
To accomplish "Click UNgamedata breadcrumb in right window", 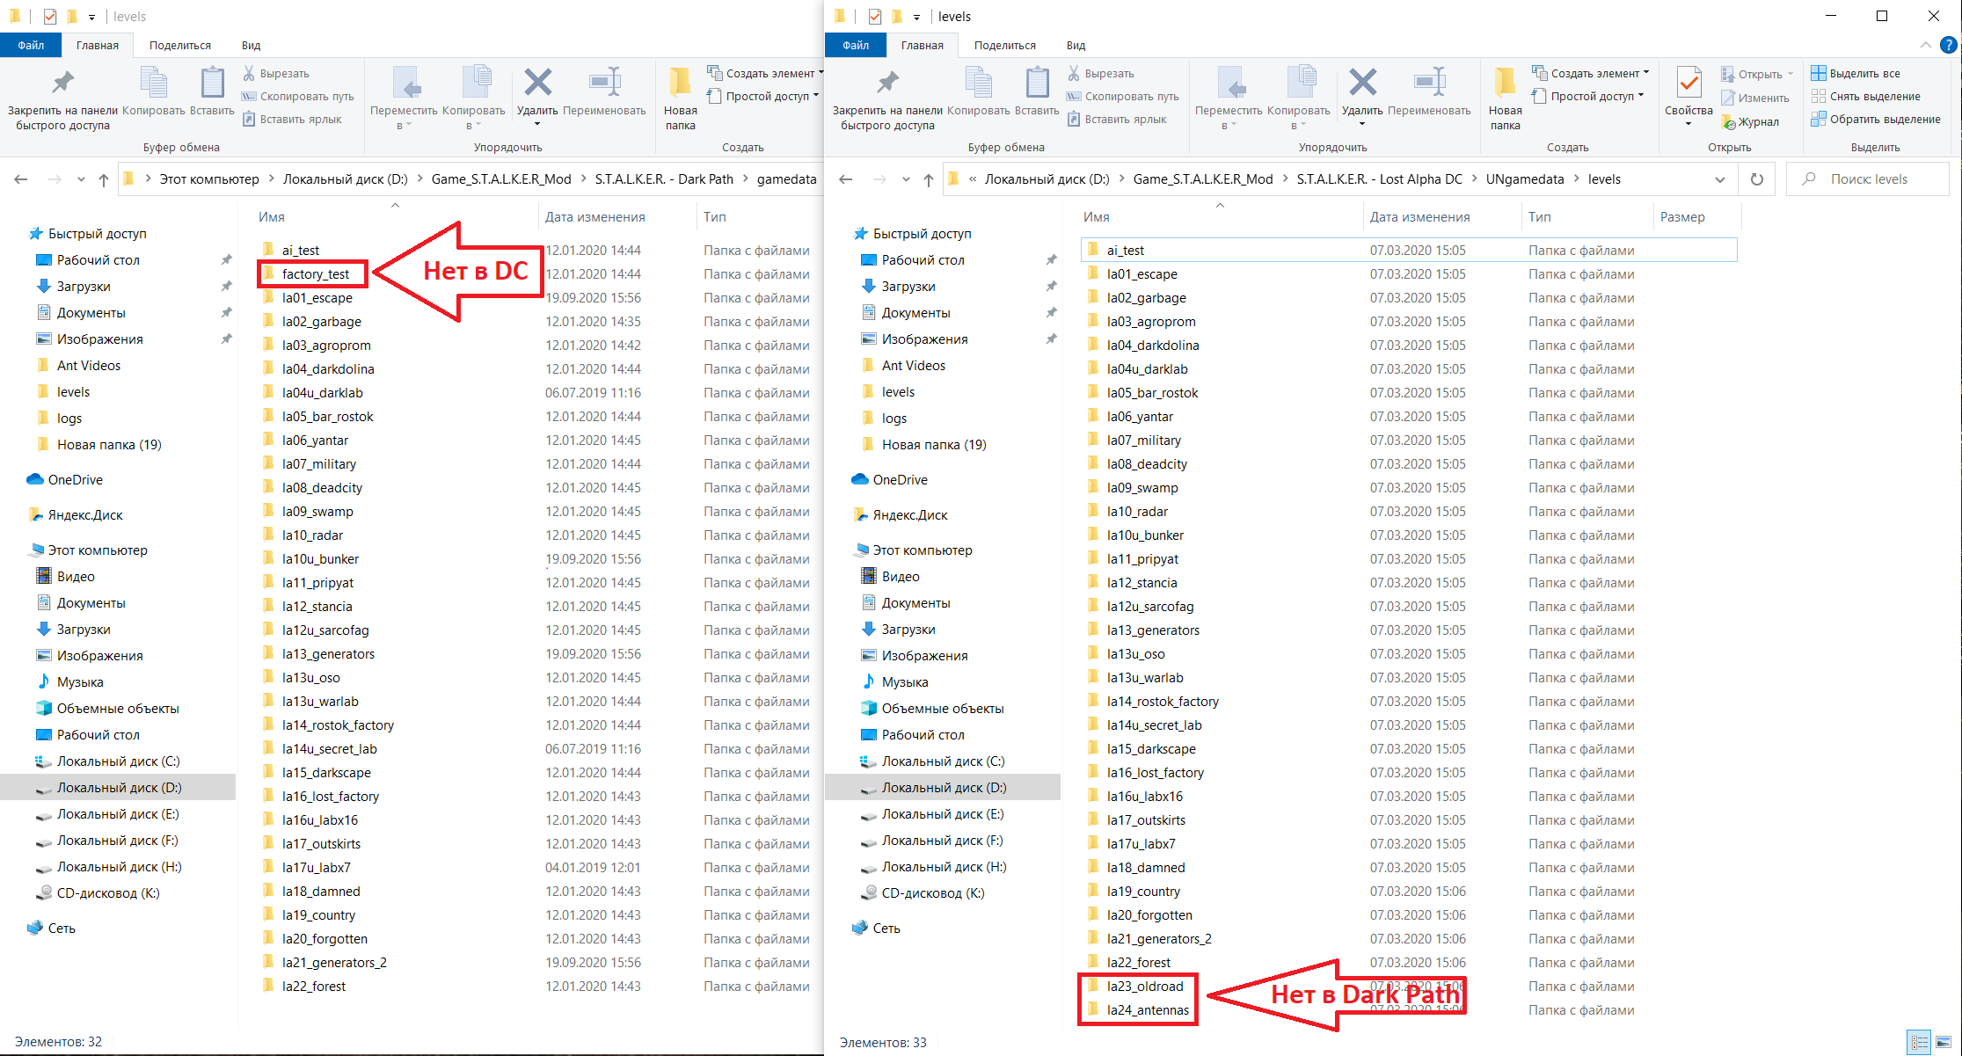I will pyautogui.click(x=1525, y=179).
